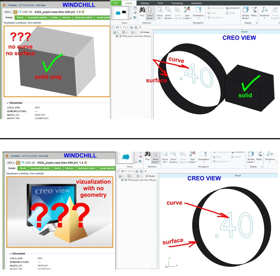Click Creo View placeholder thumbnail, version 1.4
The height and width of the screenshot is (276, 280).
click(x=60, y=212)
